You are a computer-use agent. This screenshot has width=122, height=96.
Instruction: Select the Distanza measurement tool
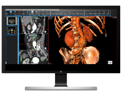pos(53,13)
